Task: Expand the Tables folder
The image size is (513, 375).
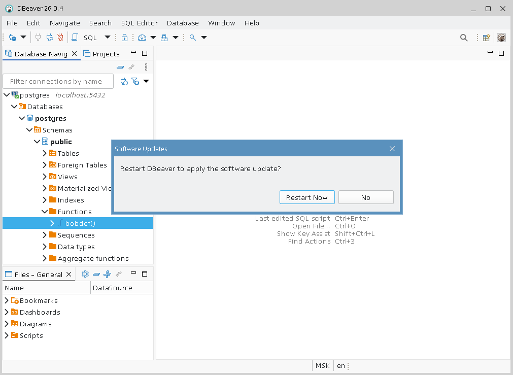Action: click(45, 153)
